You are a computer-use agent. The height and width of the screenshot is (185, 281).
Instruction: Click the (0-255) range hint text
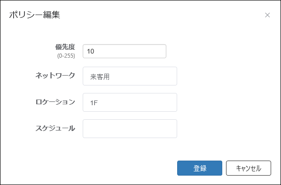pos(66,56)
